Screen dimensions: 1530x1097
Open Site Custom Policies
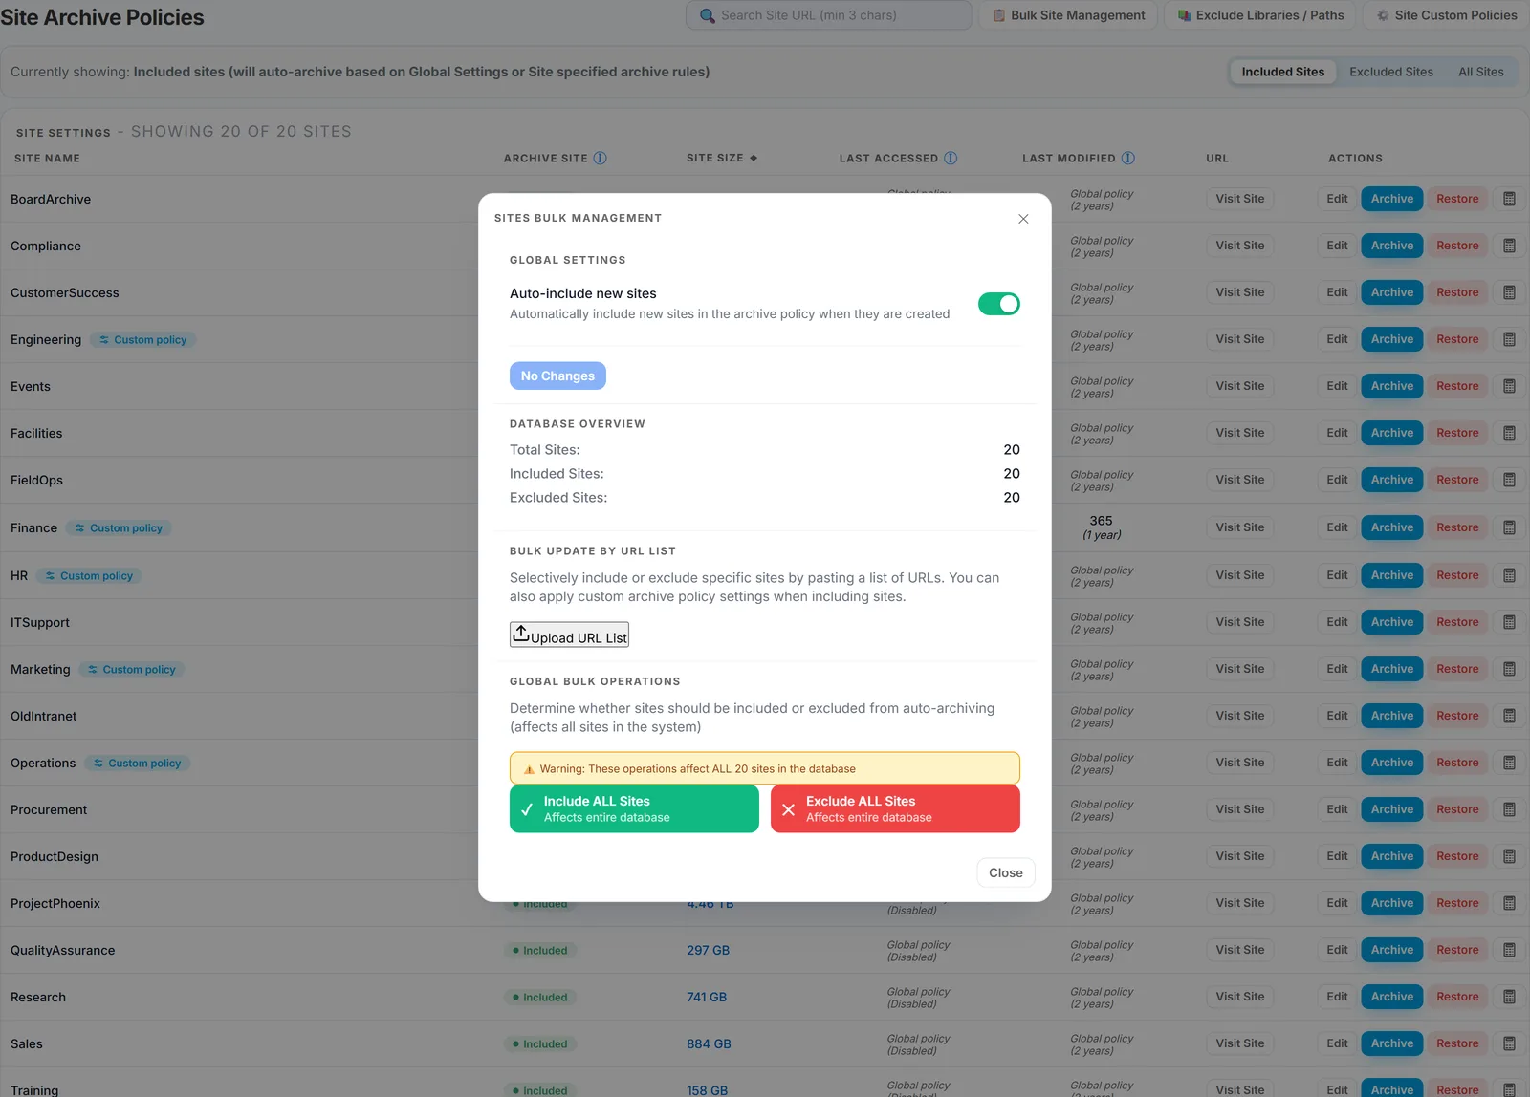point(1446,15)
